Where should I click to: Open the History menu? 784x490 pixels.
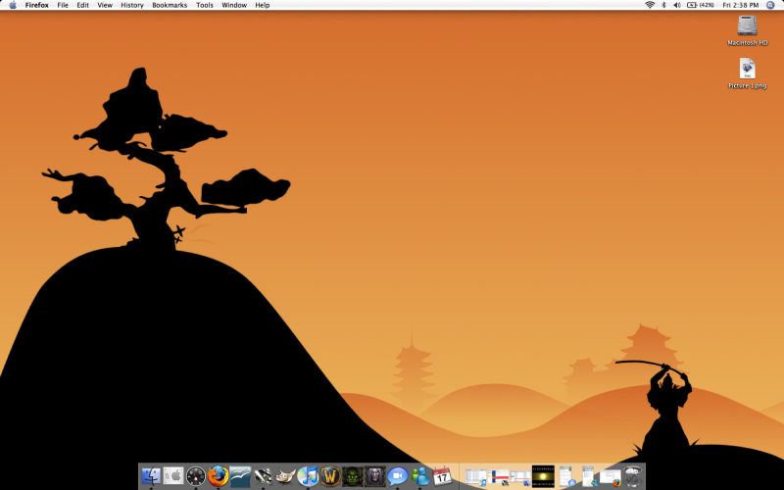click(x=131, y=5)
